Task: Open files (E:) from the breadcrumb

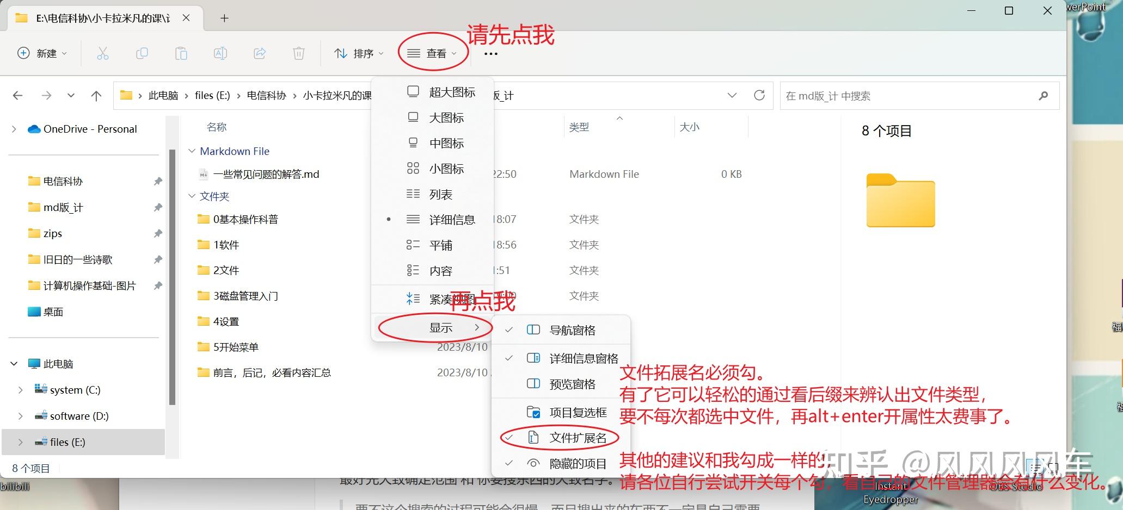Action: pyautogui.click(x=212, y=95)
